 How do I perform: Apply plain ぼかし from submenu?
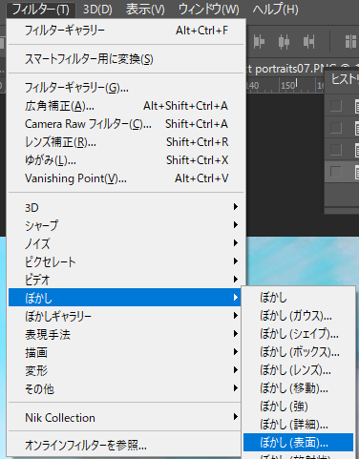point(298,298)
